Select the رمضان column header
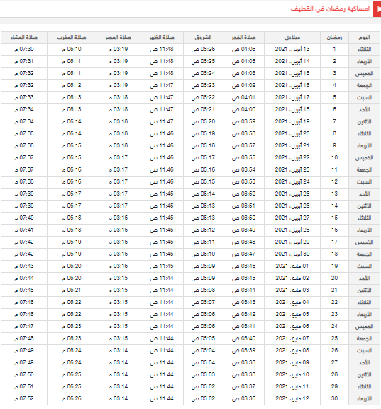Image resolution: width=381 pixels, height=409 pixels. [334, 38]
